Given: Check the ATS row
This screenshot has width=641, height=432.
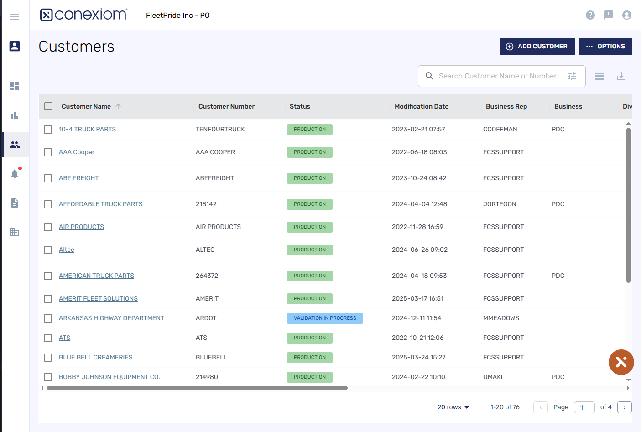Looking at the screenshot, I should pyautogui.click(x=48, y=338).
